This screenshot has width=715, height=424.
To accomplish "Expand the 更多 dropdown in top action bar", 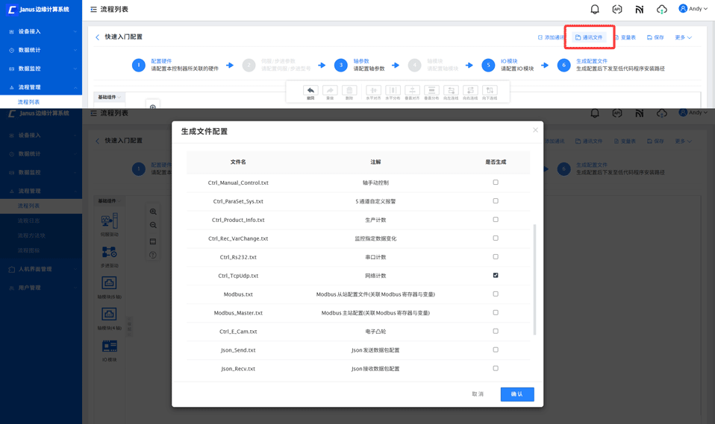I will pos(683,37).
